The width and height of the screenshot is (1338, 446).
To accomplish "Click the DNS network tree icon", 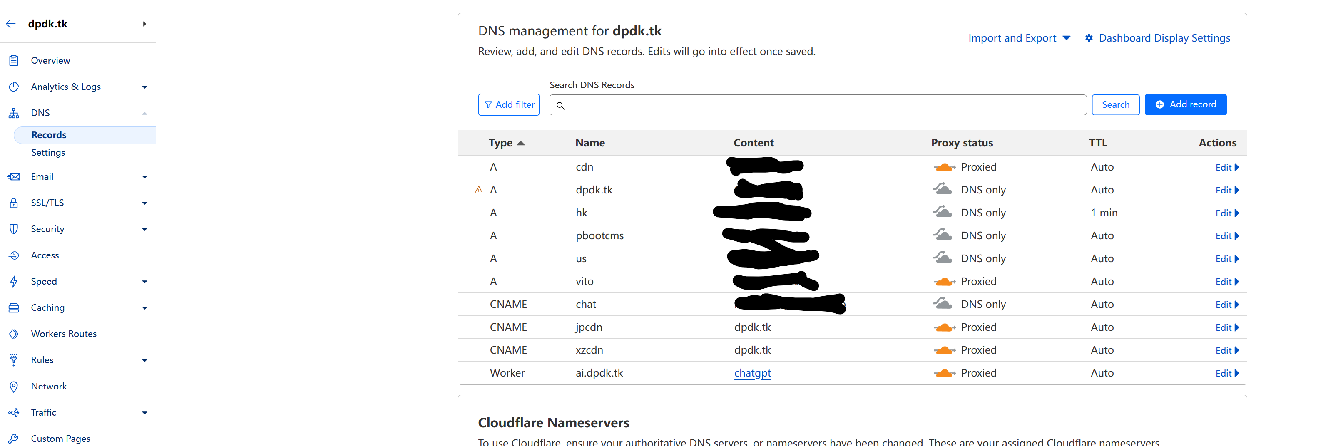I will pyautogui.click(x=14, y=113).
